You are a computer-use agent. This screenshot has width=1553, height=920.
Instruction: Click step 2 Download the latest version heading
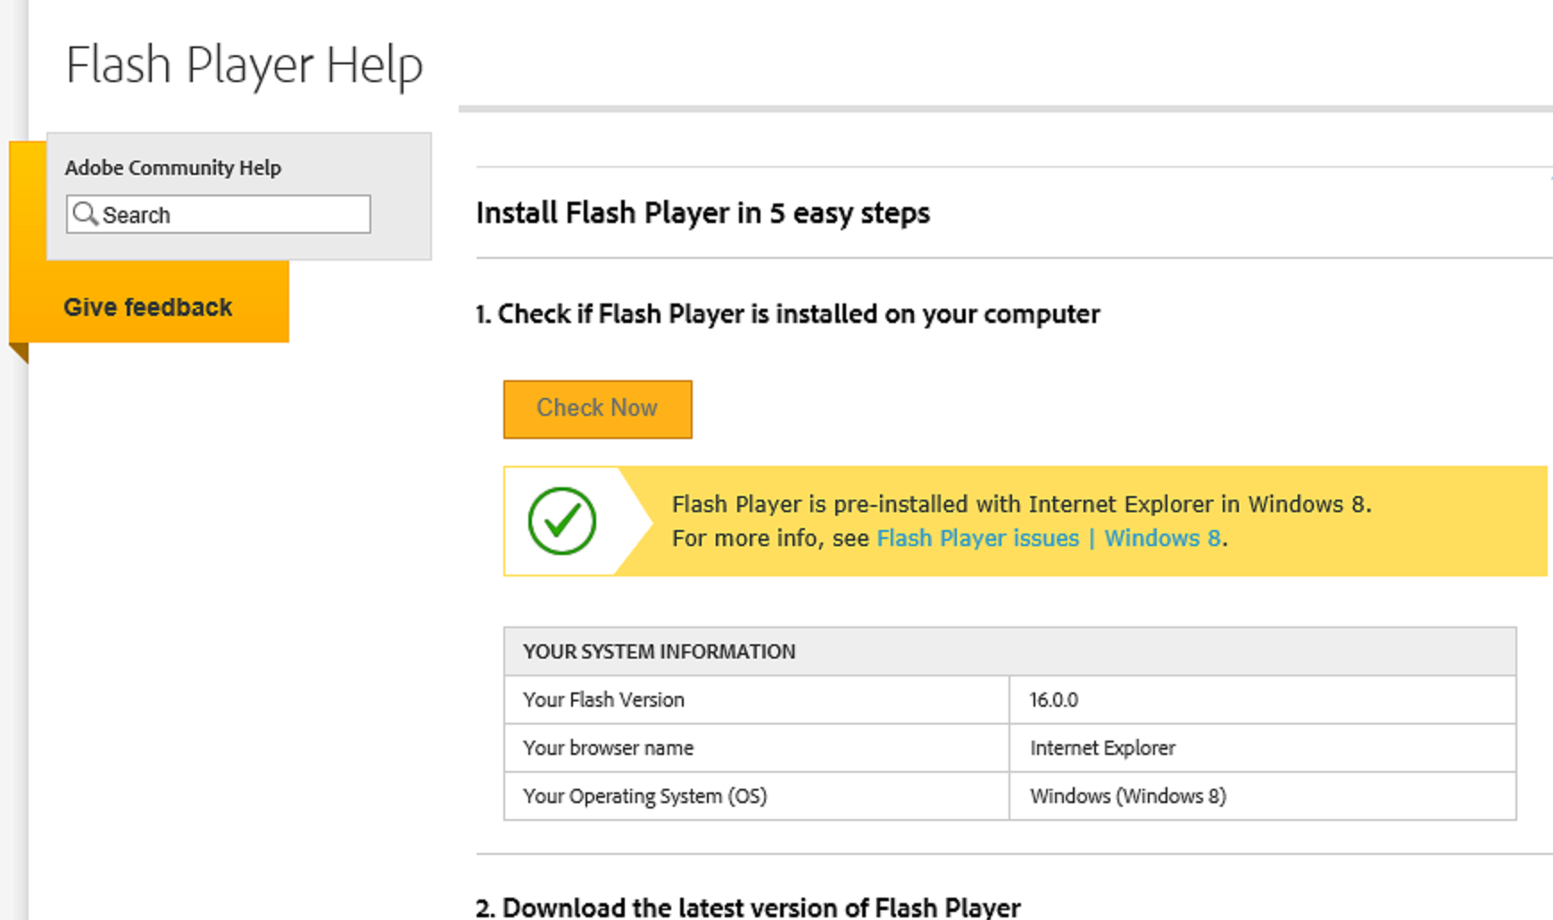(x=748, y=907)
